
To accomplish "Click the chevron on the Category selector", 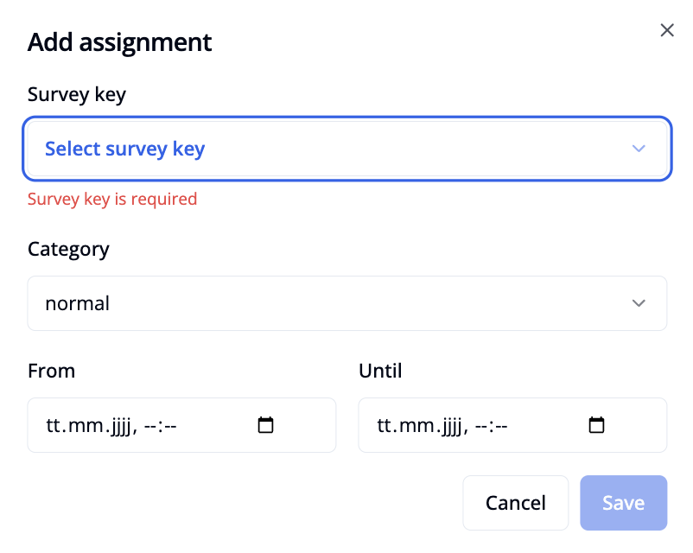I will pos(639,303).
